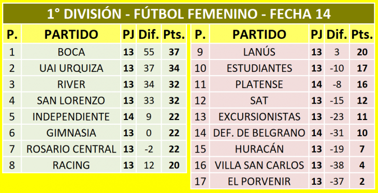
Task: Select the BOCA team cell
Action: tap(71, 52)
